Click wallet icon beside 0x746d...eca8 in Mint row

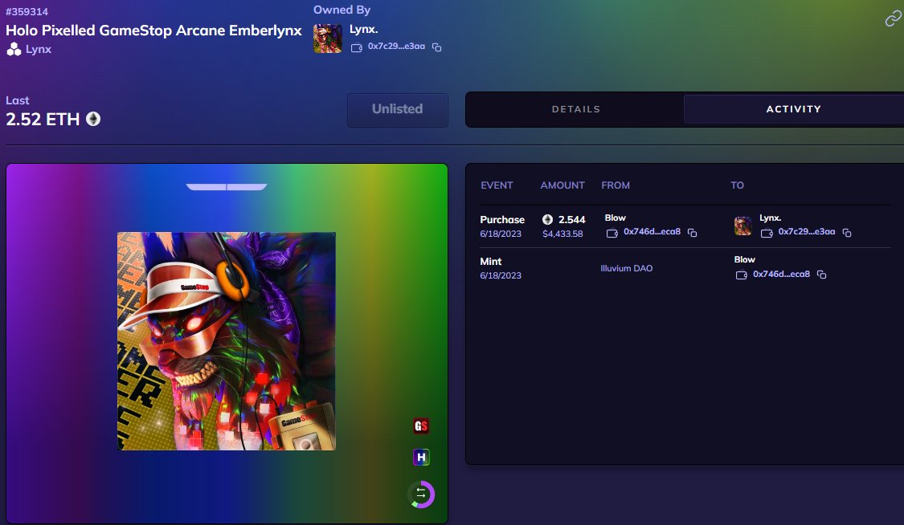click(741, 275)
